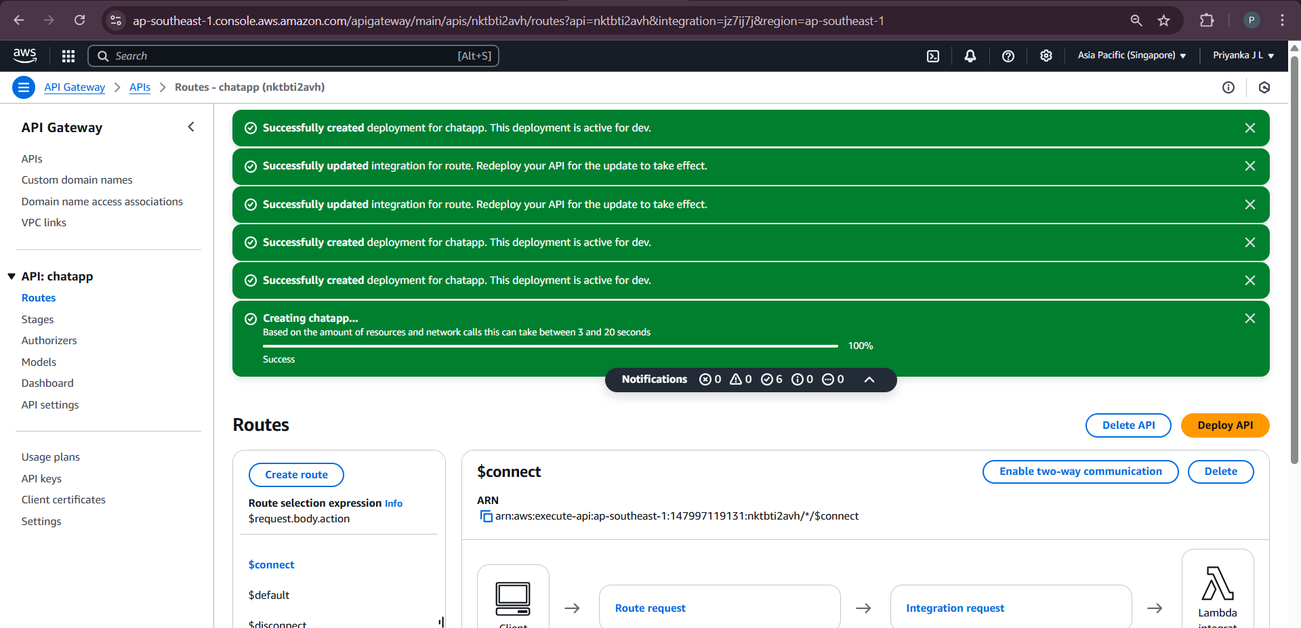Open Stages in the chatapp navigation

[37, 319]
